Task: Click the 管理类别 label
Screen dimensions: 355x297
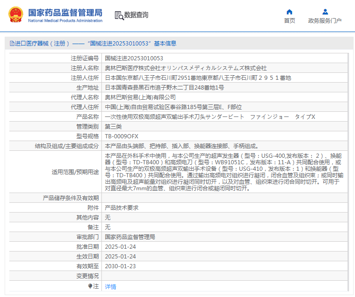Action: click(x=87, y=126)
